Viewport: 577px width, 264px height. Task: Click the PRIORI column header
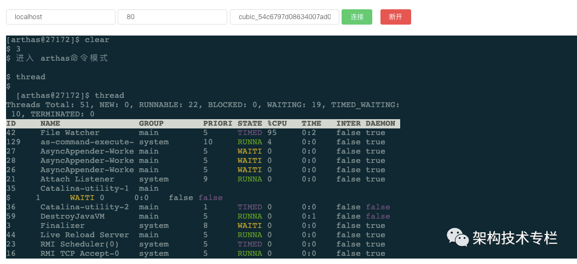(x=218, y=124)
